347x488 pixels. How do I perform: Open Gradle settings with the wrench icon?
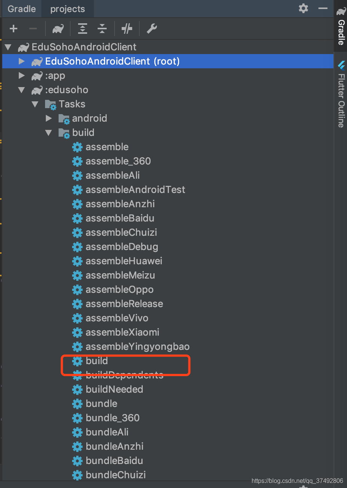[152, 28]
